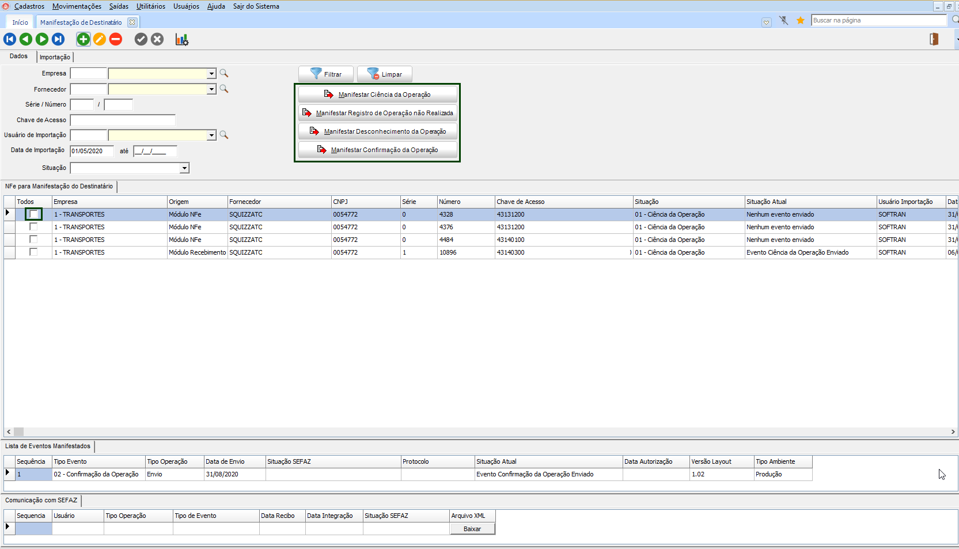
Task: Click the Limpar button
Action: click(385, 74)
